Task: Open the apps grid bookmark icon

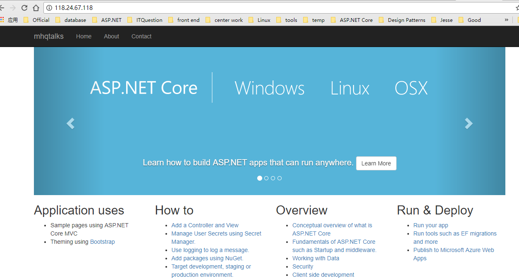Action: coord(2,19)
